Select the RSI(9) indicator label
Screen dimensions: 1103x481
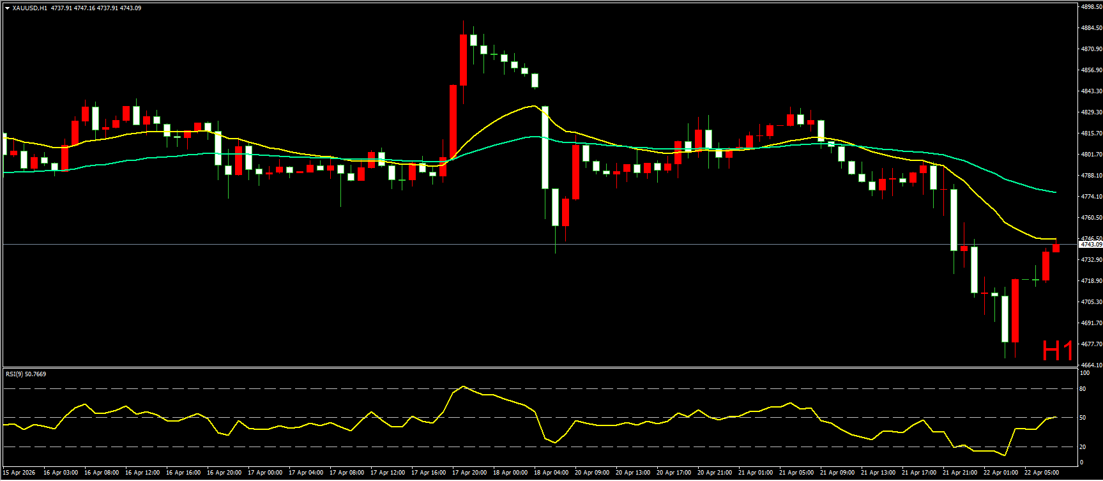(26, 374)
